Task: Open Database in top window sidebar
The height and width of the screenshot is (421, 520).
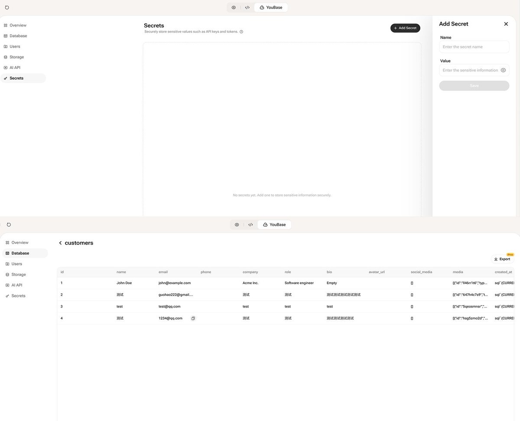Action: tap(23, 36)
